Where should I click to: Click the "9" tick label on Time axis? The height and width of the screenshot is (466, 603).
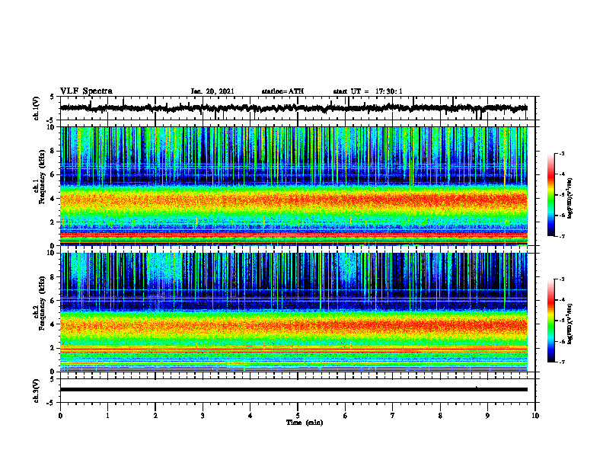coord(487,416)
